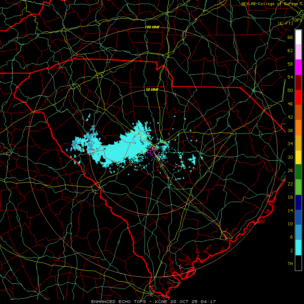The height and width of the screenshot is (304, 304).
Task: Click the light blue legend swatch
Action: point(298,232)
